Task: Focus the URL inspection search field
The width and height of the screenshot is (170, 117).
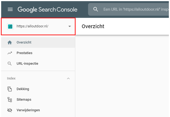Action: [x=128, y=9]
